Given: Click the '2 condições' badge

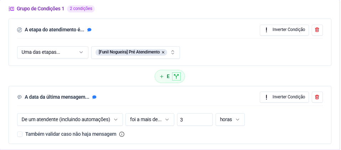Looking at the screenshot, I should pos(81,9).
